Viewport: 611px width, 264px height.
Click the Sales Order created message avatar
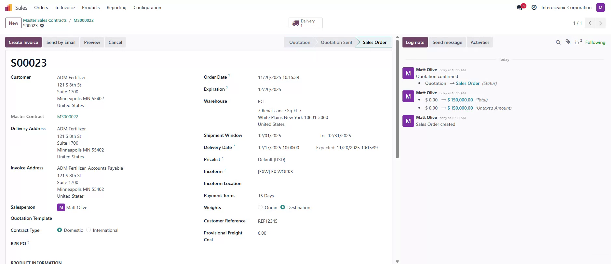click(408, 121)
